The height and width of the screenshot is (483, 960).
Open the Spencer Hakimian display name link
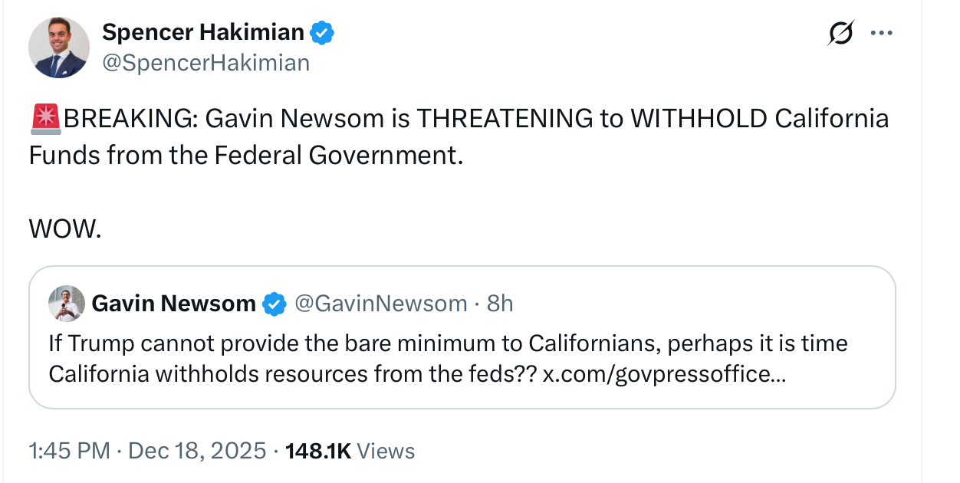click(203, 32)
